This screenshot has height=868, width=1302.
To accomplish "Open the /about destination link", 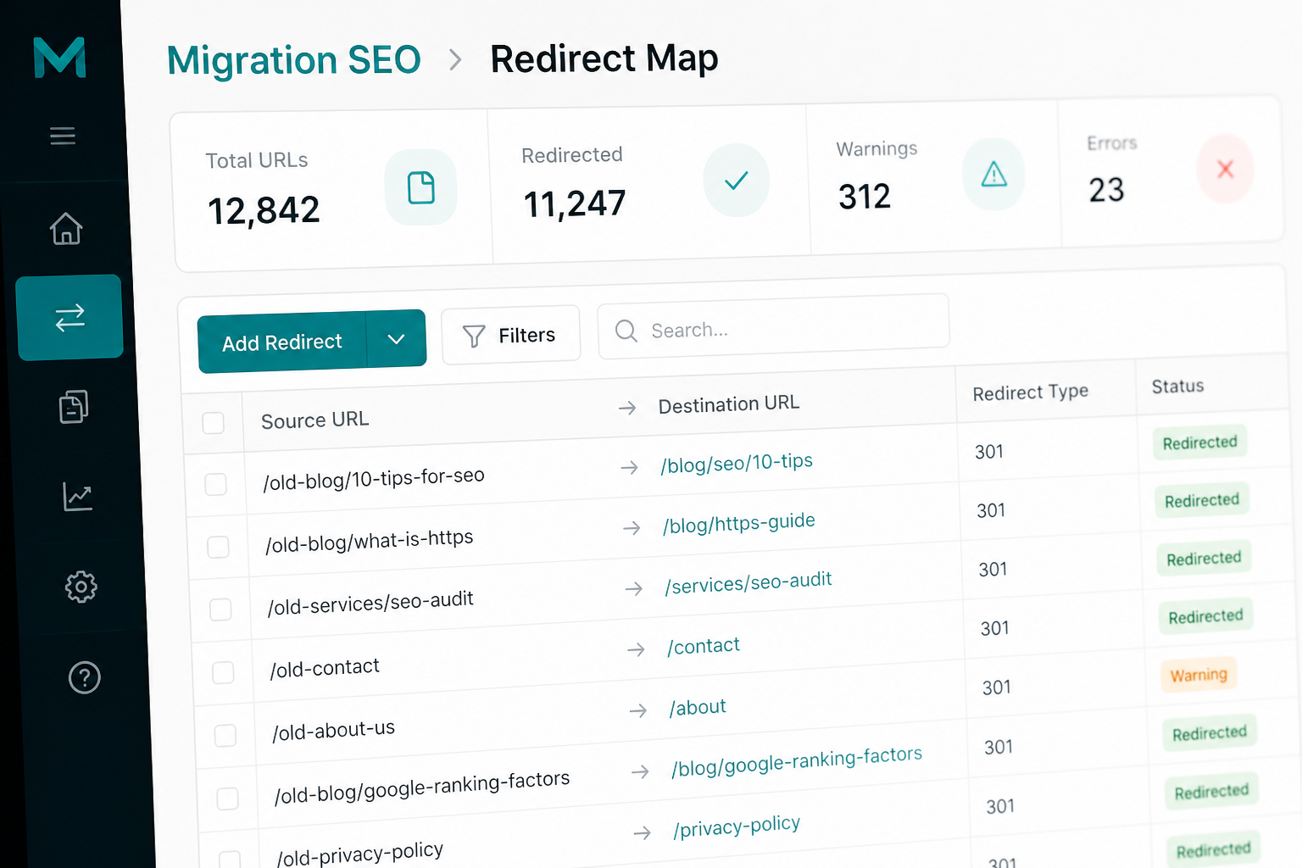I will [x=698, y=708].
